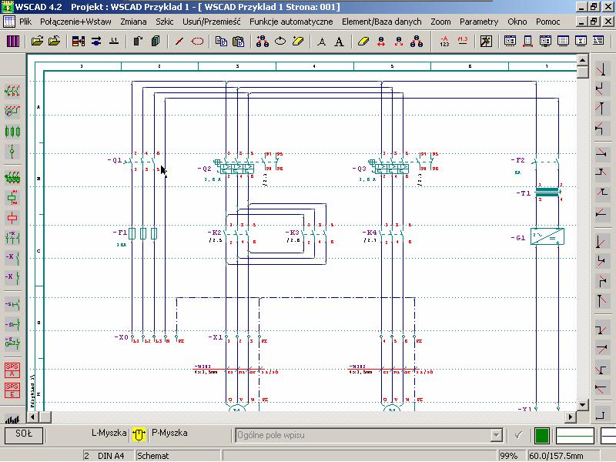Click the vertical scrollbar up arrow
616x462 pixels.
583,60
